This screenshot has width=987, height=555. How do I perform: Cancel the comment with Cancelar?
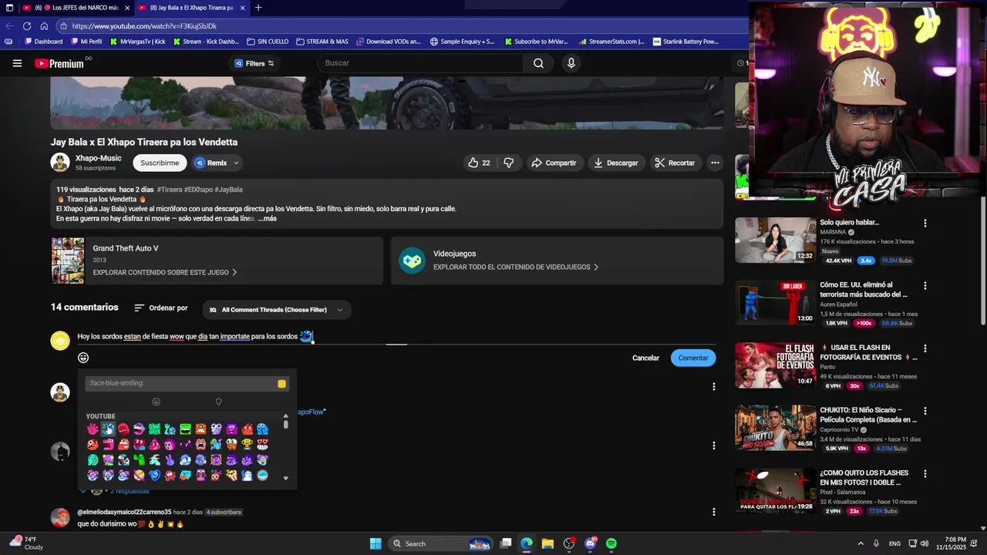pos(645,358)
